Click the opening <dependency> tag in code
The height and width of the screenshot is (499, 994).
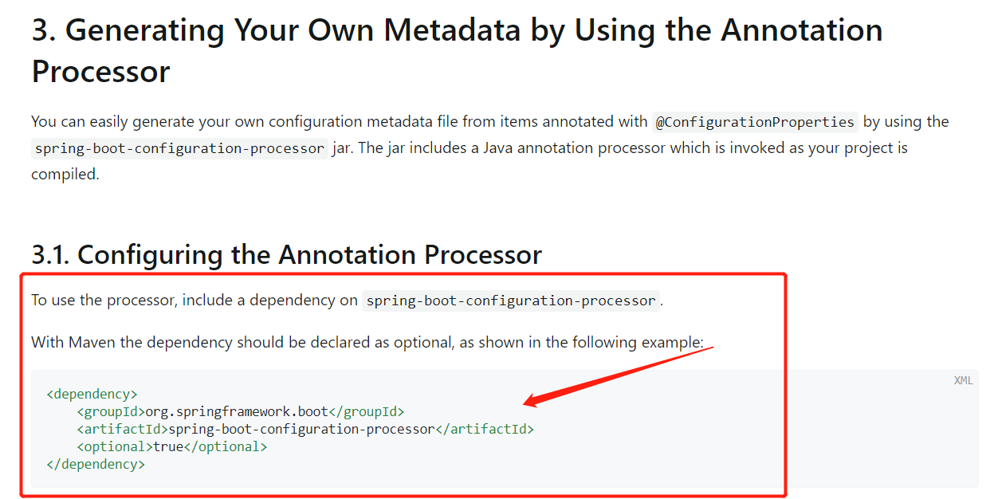pyautogui.click(x=92, y=394)
